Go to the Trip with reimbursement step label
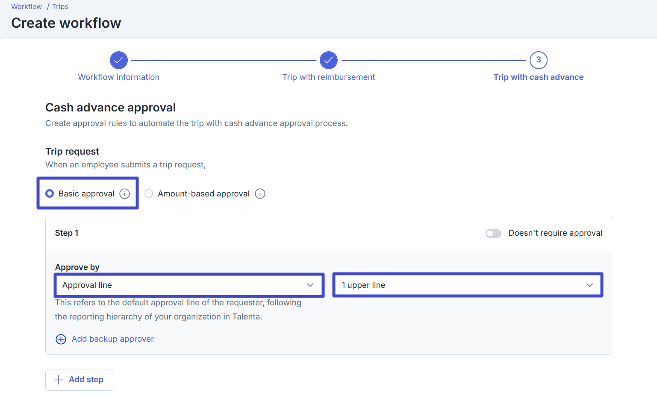 [x=328, y=77]
